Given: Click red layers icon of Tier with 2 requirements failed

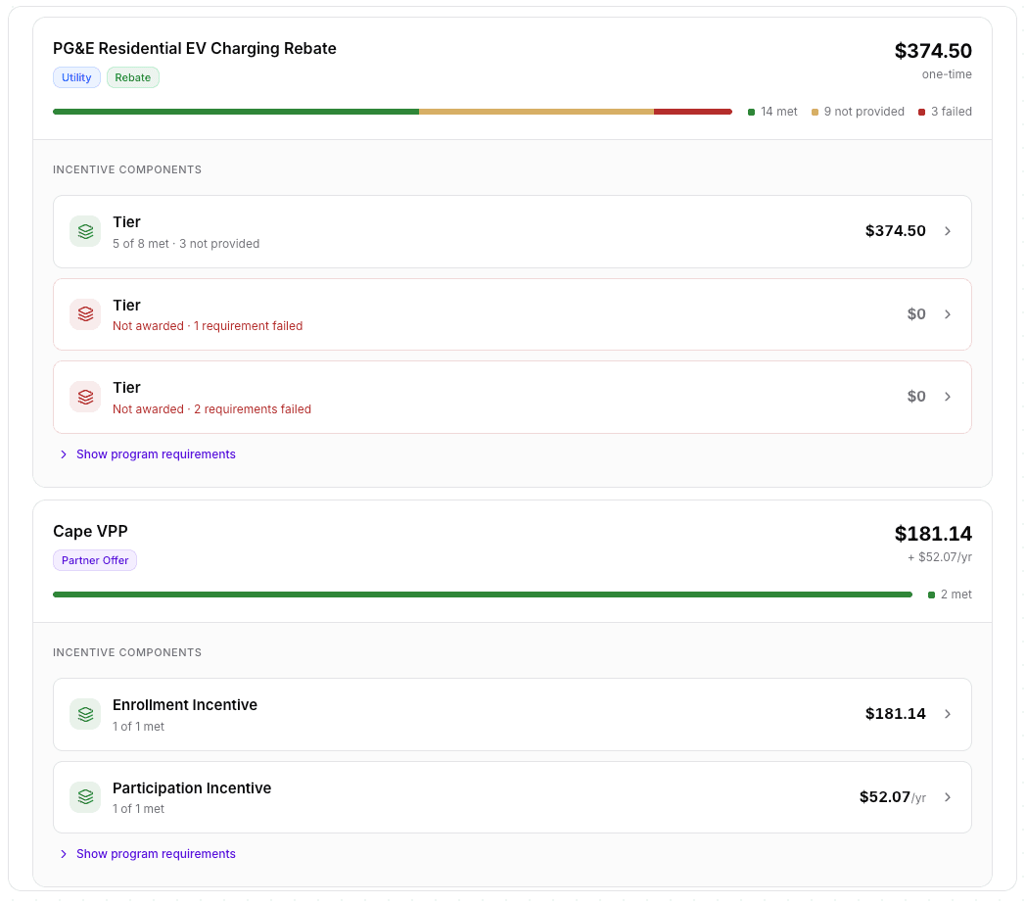Looking at the screenshot, I should pyautogui.click(x=85, y=397).
